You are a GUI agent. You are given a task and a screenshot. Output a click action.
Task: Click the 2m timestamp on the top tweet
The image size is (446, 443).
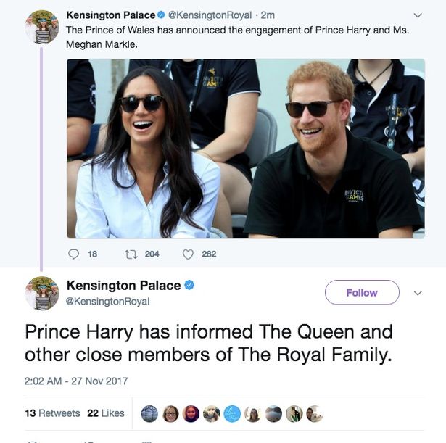click(268, 15)
